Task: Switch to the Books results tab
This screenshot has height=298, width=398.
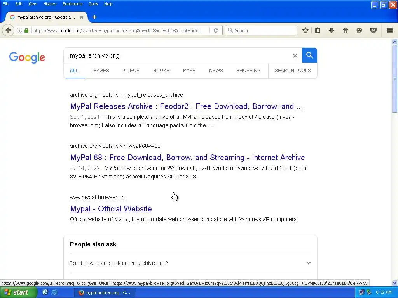Action: [161, 71]
